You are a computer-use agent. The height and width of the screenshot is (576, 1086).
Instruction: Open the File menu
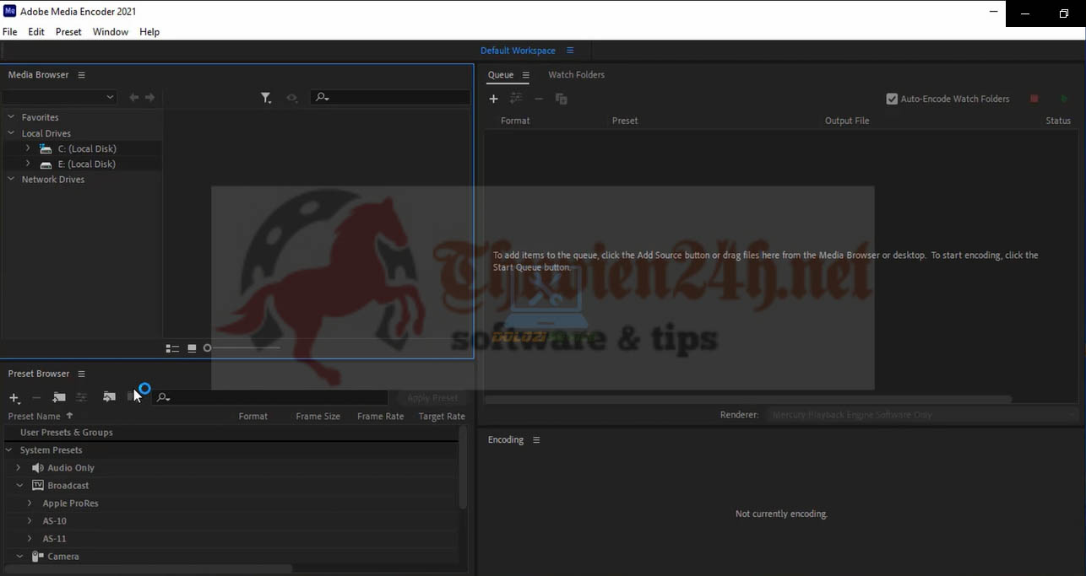10,32
